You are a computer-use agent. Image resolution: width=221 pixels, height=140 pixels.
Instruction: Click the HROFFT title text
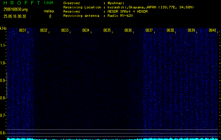[22, 3]
